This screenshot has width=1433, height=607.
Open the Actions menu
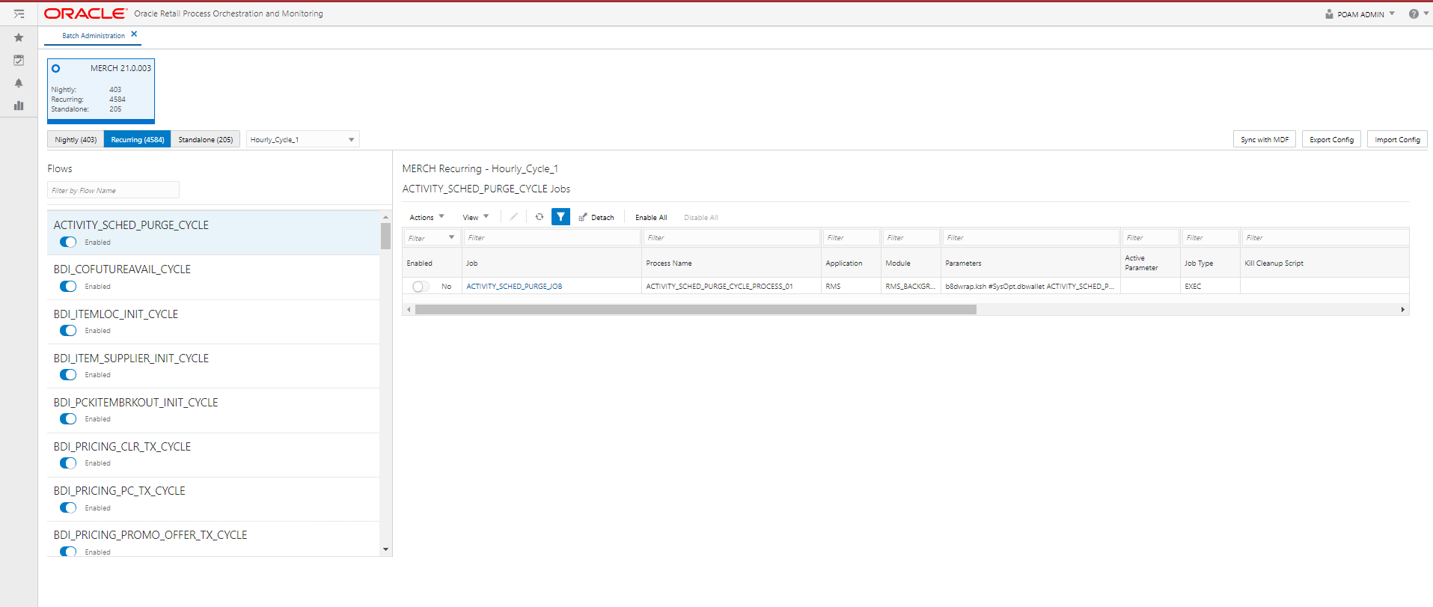(x=427, y=218)
